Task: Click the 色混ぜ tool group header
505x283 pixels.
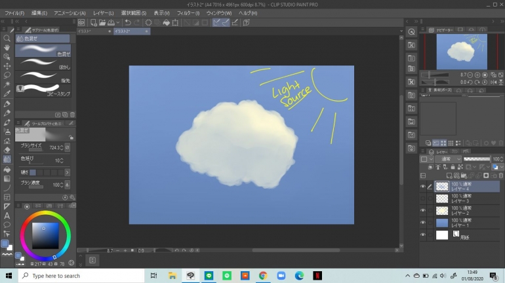Action: pos(43,39)
